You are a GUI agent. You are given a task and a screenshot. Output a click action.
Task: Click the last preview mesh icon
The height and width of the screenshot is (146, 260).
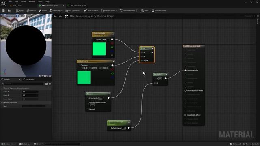(50, 76)
